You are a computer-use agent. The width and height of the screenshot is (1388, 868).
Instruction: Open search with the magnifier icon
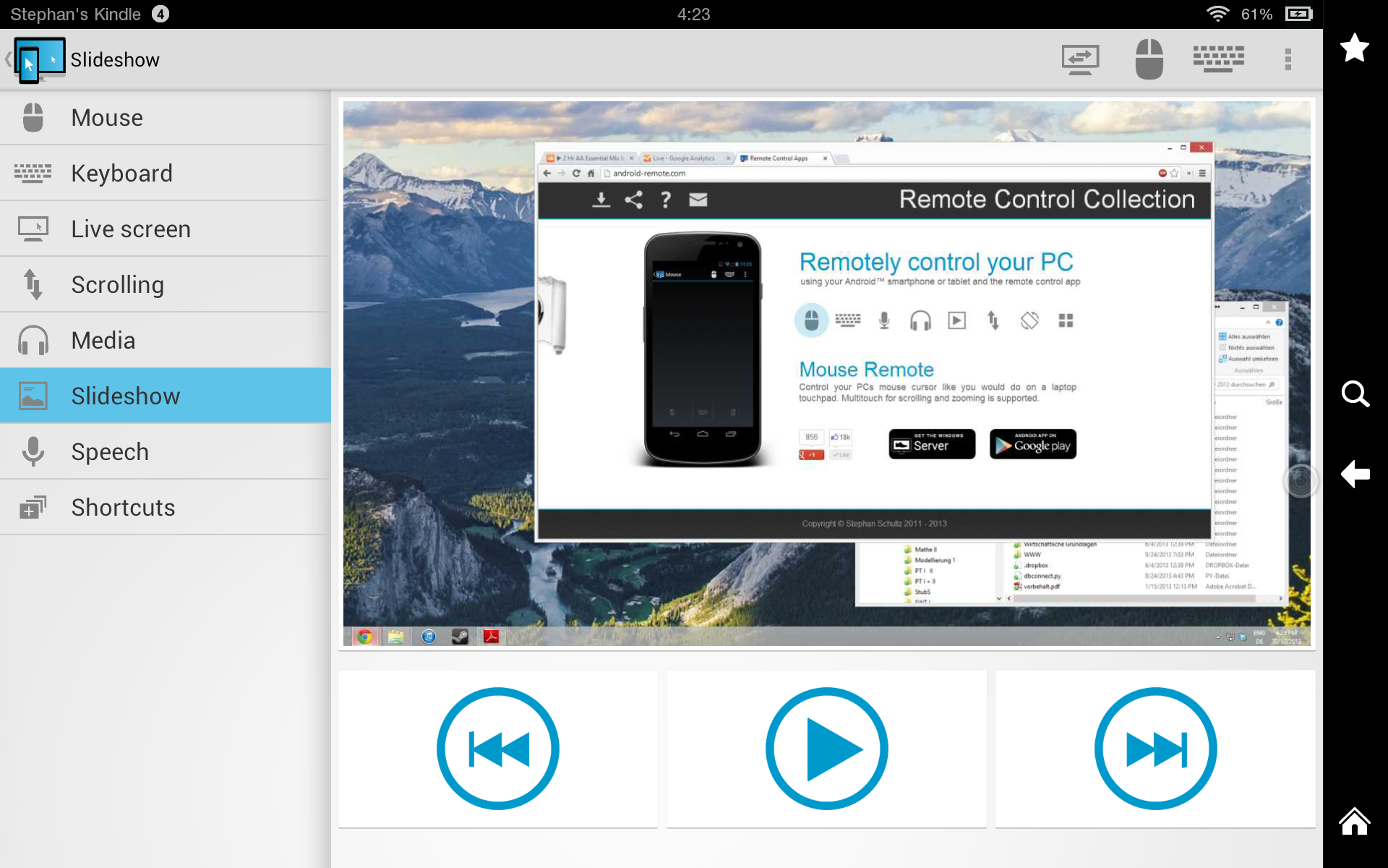click(x=1355, y=394)
